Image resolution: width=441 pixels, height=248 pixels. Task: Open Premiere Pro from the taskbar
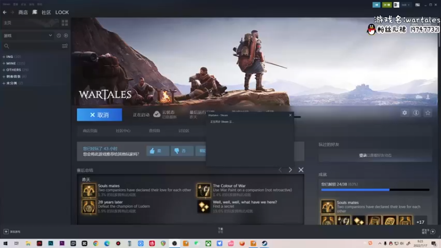(62, 243)
